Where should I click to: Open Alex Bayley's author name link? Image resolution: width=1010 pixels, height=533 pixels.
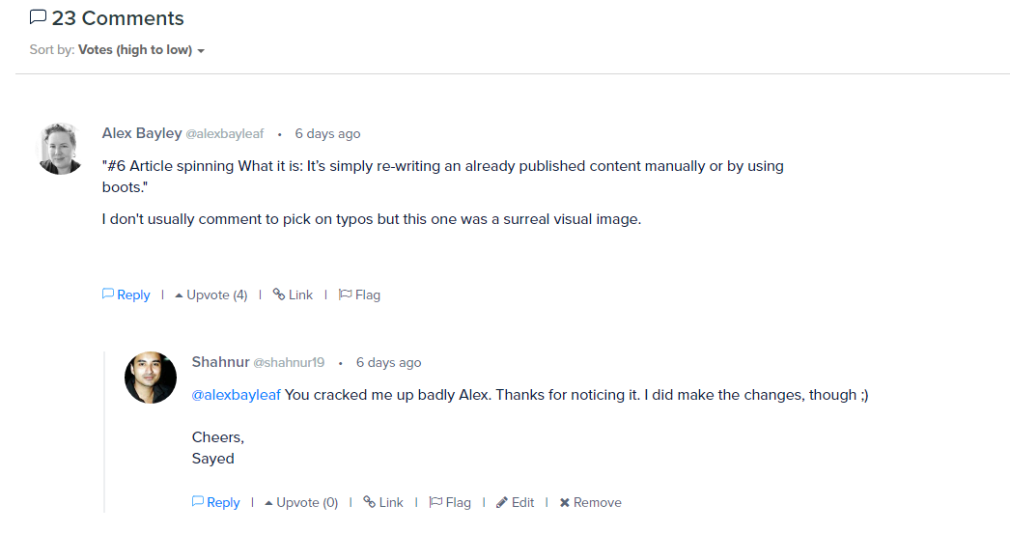point(142,133)
